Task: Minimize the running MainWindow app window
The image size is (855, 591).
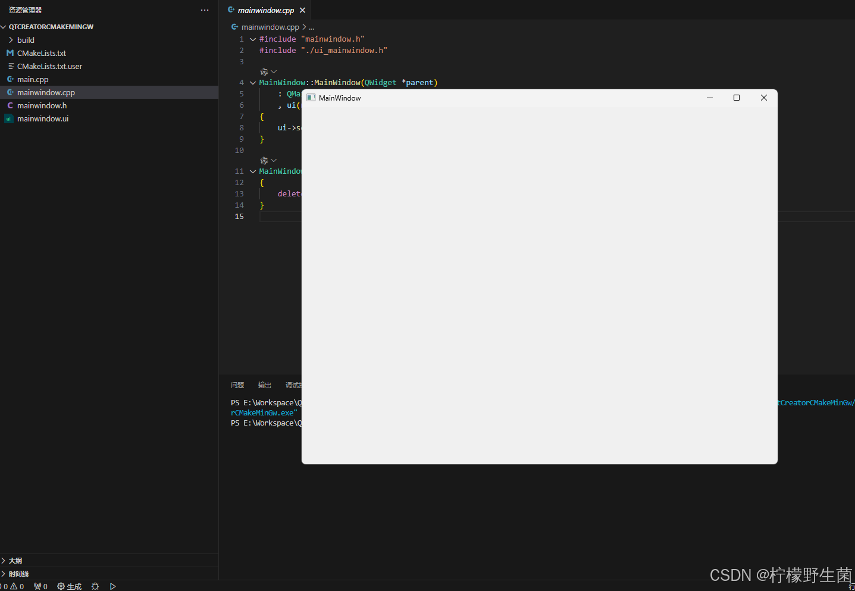Action: tap(709, 98)
